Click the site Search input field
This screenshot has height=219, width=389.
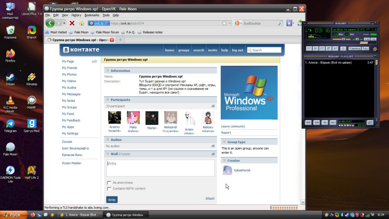coord(264,50)
